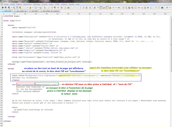This screenshot has width=172, height=127.
Task: Click the 'id="coordonnees"' attribute text
Action: [x=26, y=85]
